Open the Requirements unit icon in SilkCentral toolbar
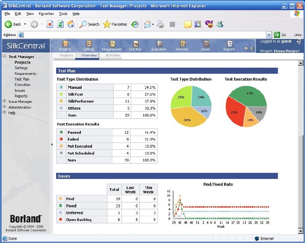 pos(112,46)
